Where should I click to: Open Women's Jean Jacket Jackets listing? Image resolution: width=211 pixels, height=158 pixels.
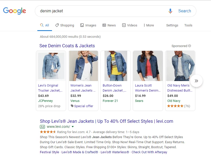[83, 88]
